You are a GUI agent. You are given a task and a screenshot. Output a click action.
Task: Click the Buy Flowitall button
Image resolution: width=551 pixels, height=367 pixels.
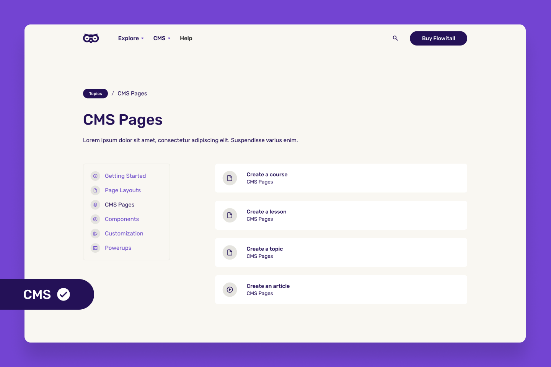click(438, 38)
